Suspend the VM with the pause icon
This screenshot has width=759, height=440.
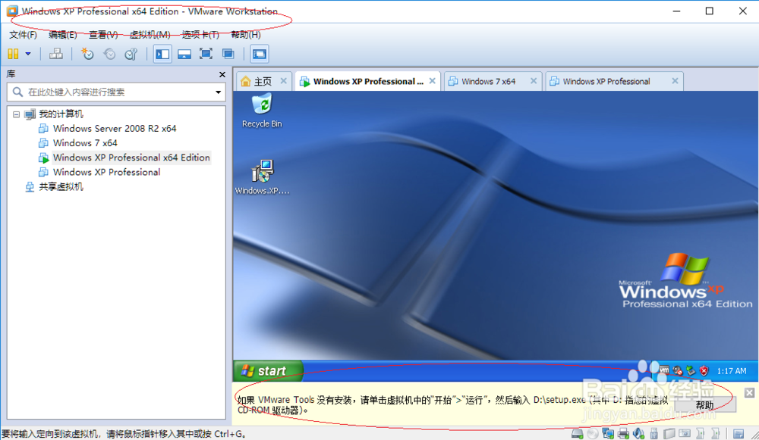click(13, 54)
